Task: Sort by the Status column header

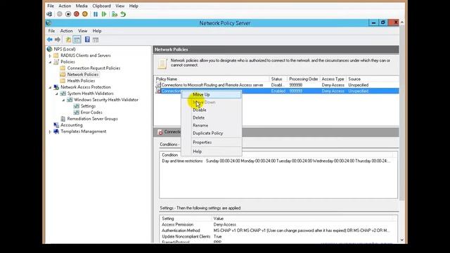Action: [x=278, y=79]
